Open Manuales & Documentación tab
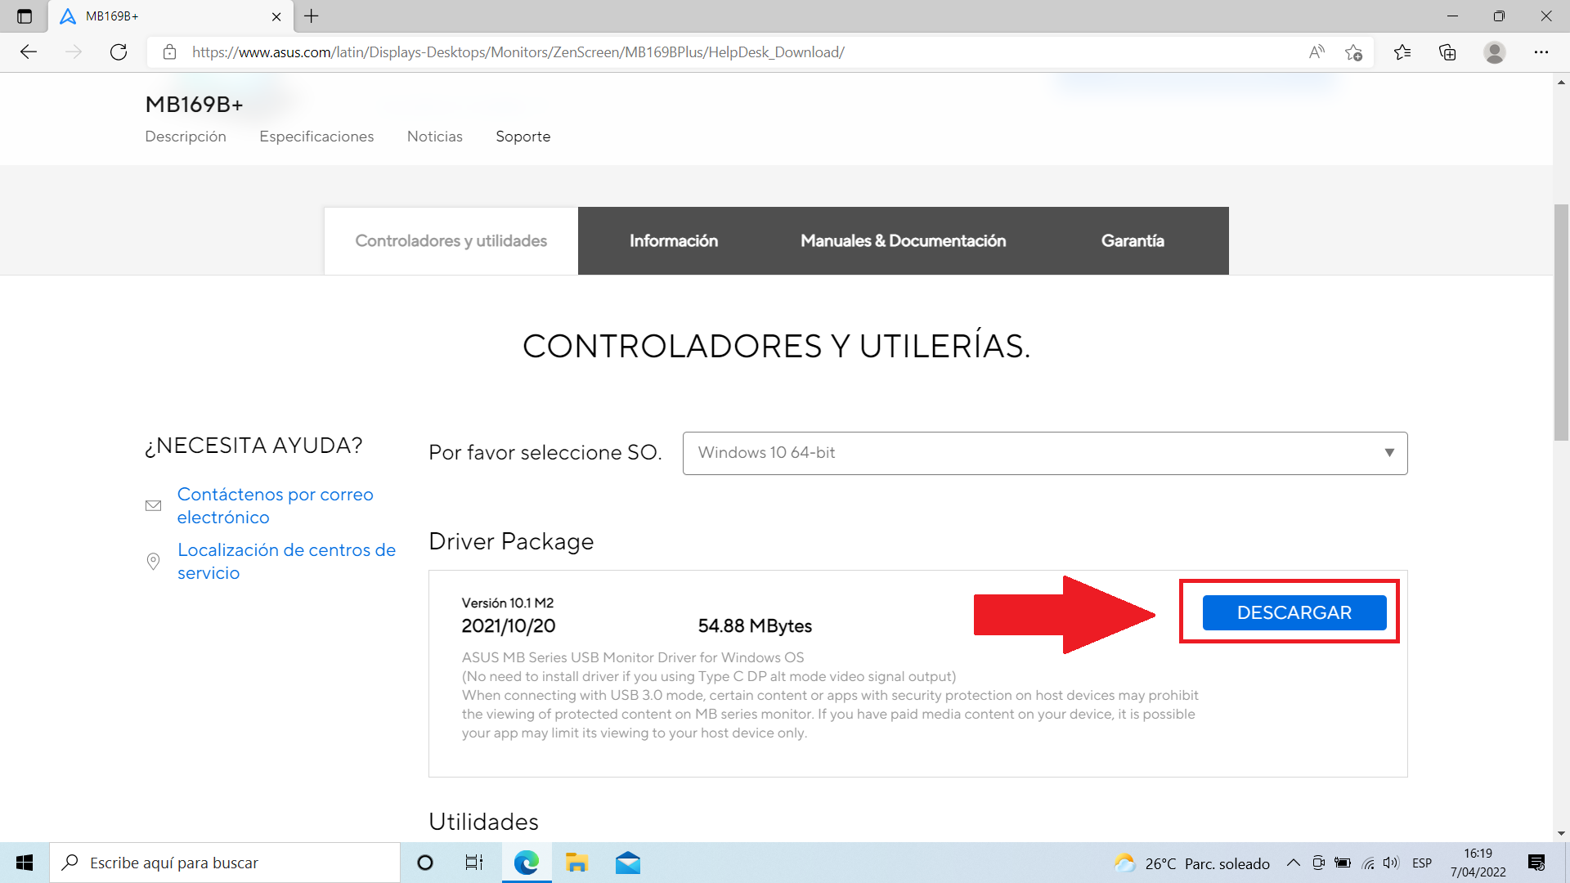1570x883 pixels. (x=903, y=241)
